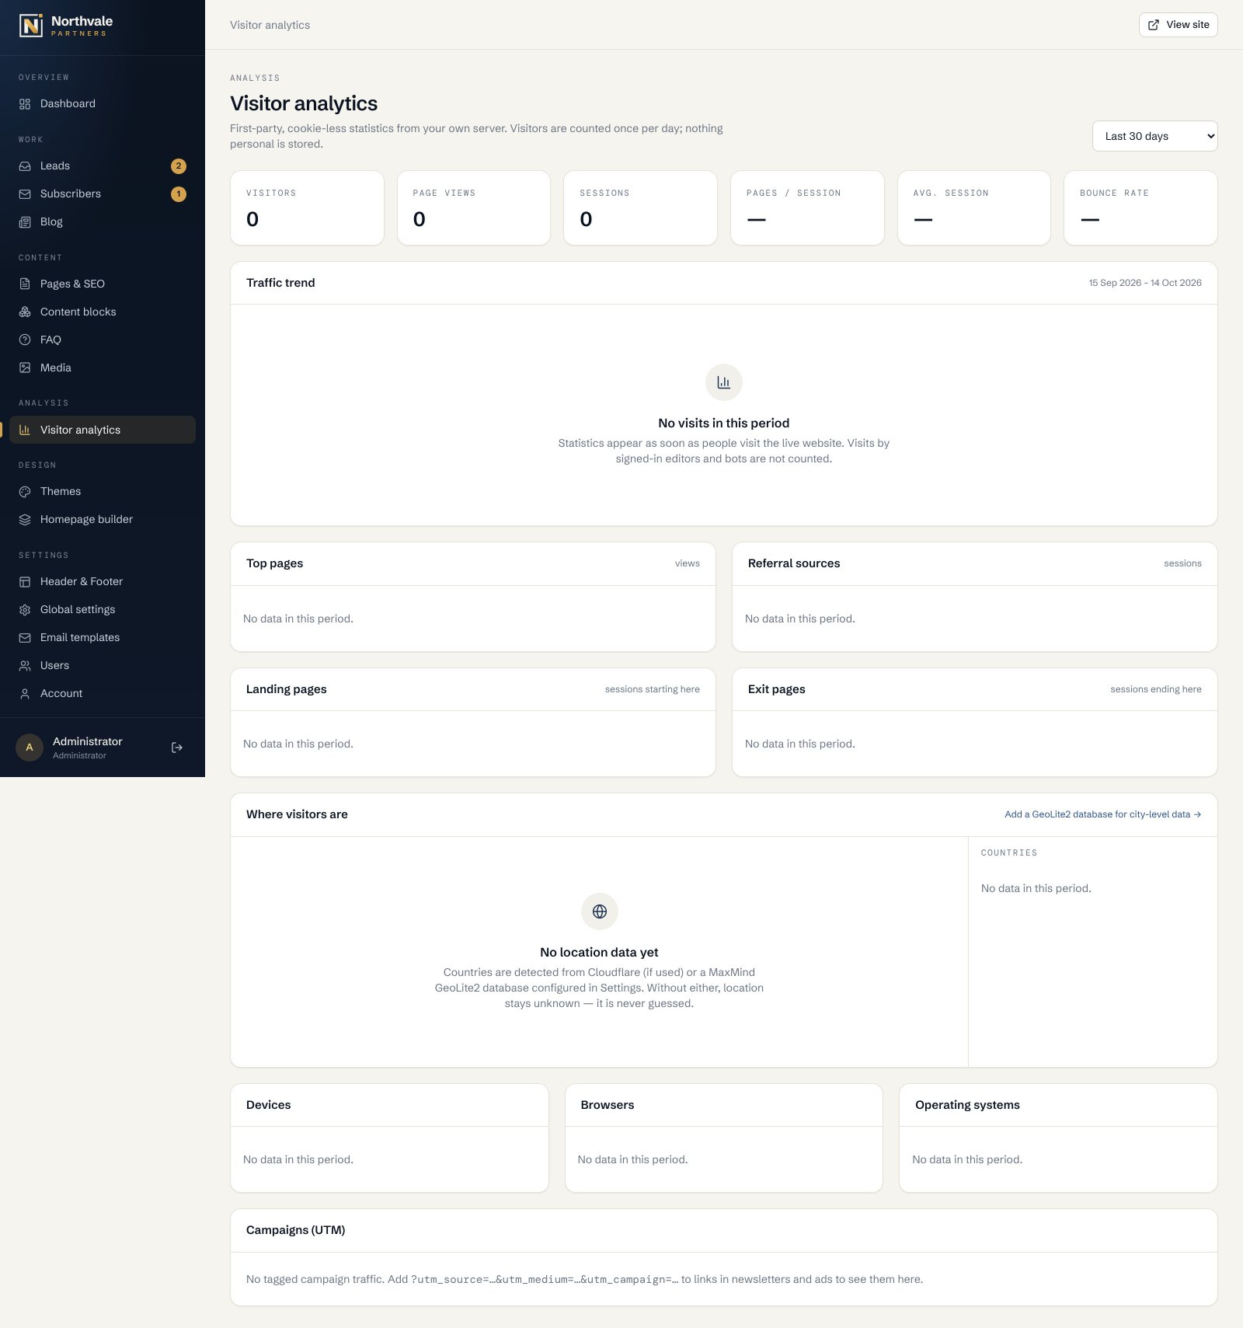Open Dashboard in the sidebar
The width and height of the screenshot is (1243, 1328).
coord(103,104)
